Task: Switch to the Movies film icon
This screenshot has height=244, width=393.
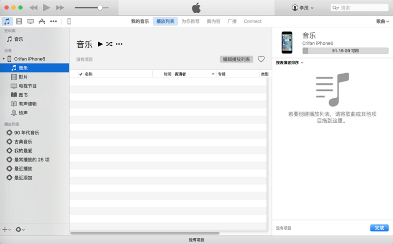Action: coord(19,21)
